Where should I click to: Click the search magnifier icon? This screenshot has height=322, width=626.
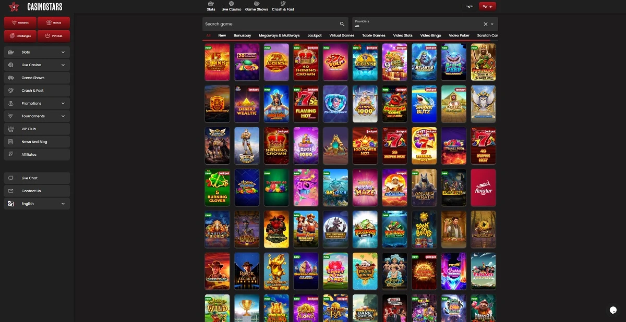point(342,24)
